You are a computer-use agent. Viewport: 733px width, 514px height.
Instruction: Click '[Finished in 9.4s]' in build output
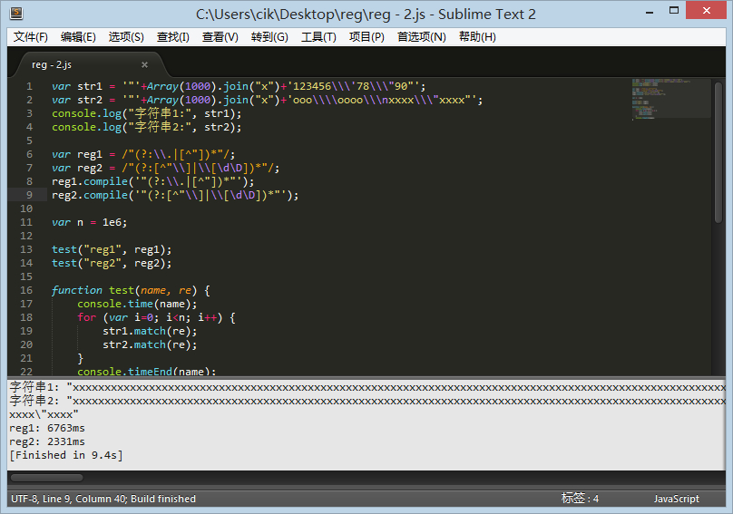coord(66,455)
